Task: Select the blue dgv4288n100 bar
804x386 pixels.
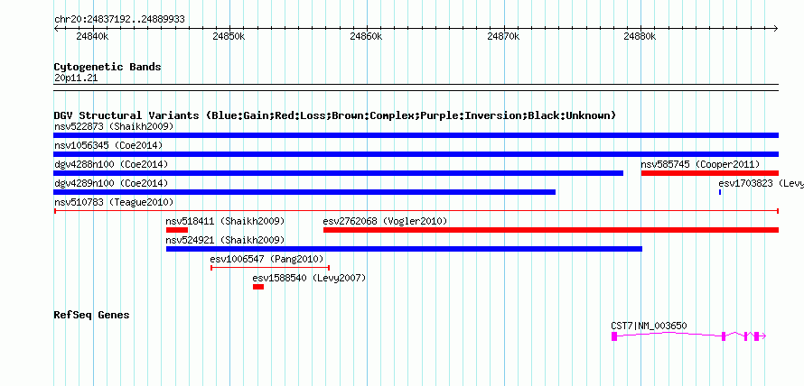Action: pyautogui.click(x=339, y=173)
